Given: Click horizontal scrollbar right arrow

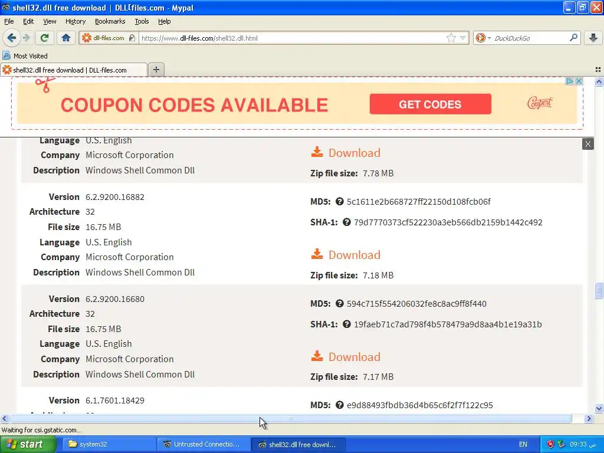Looking at the screenshot, I should coord(589,418).
